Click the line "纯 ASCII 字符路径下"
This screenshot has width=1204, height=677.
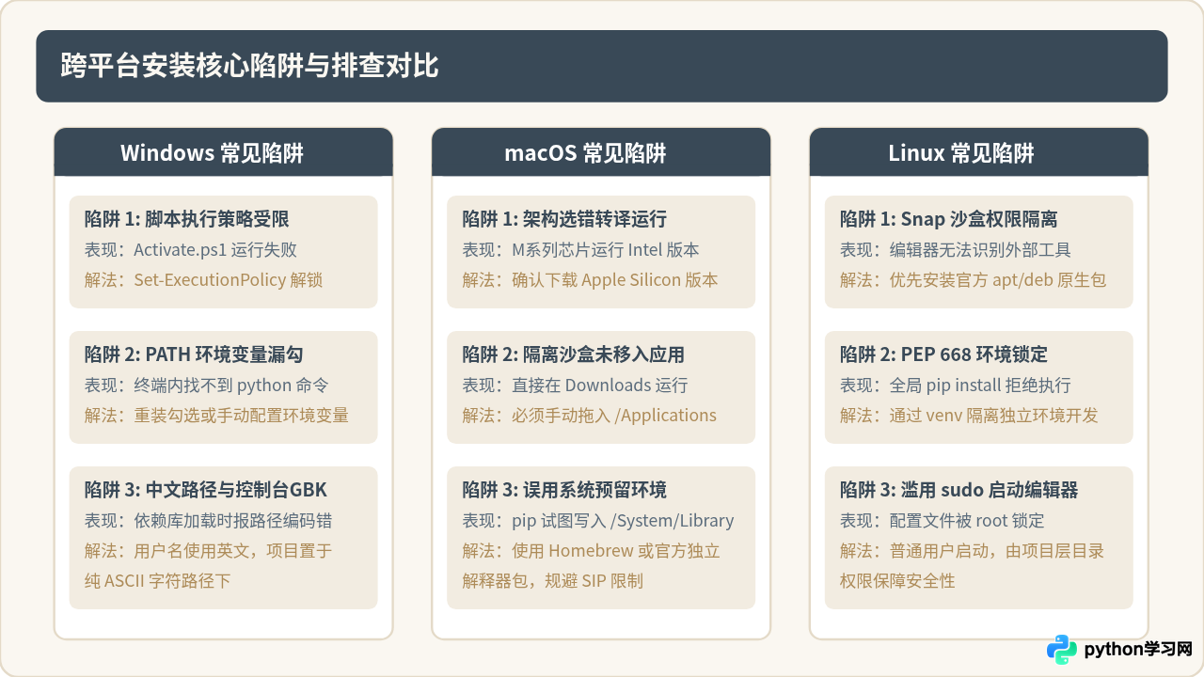pyautogui.click(x=157, y=581)
